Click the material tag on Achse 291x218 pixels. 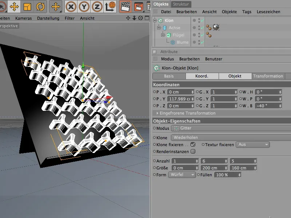point(216,28)
